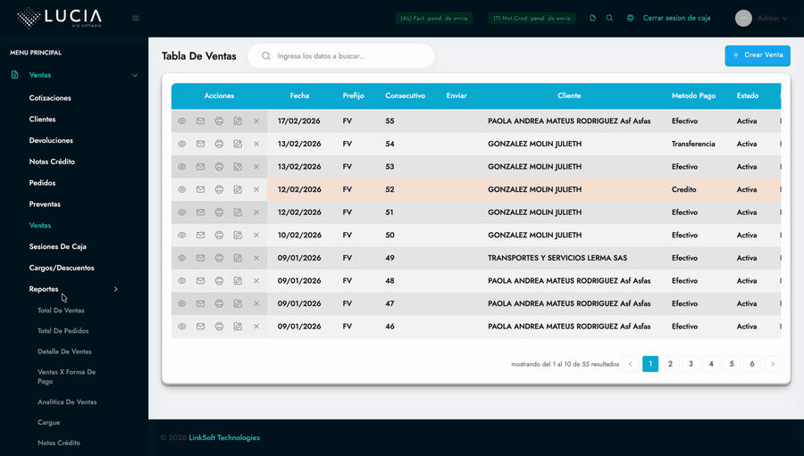The height and width of the screenshot is (456, 804).
Task: Click the hamburger menu icon in header
Action: pyautogui.click(x=136, y=18)
